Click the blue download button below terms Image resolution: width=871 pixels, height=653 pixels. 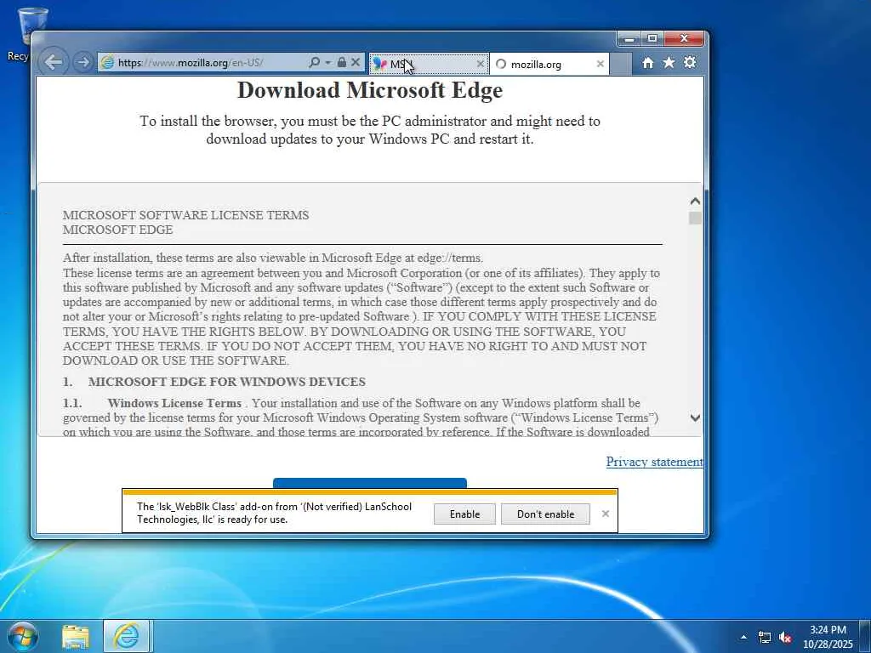(x=370, y=483)
